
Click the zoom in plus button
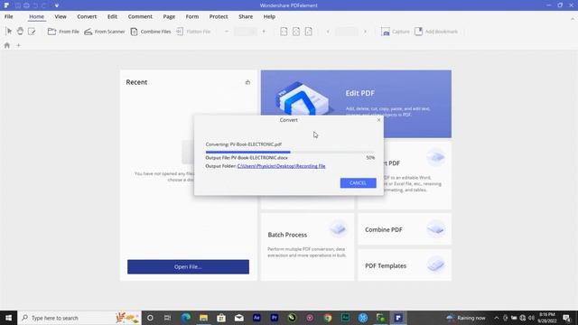[264, 32]
